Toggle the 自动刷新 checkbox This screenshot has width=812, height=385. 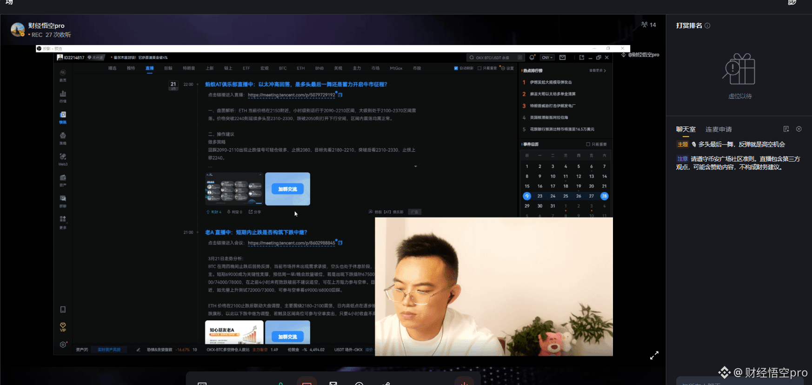pos(456,68)
